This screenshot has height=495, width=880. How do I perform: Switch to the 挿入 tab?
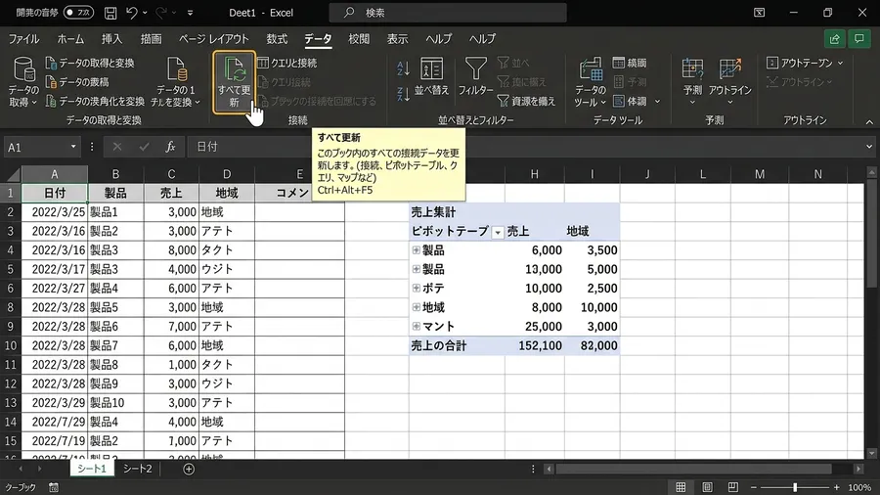pos(111,39)
